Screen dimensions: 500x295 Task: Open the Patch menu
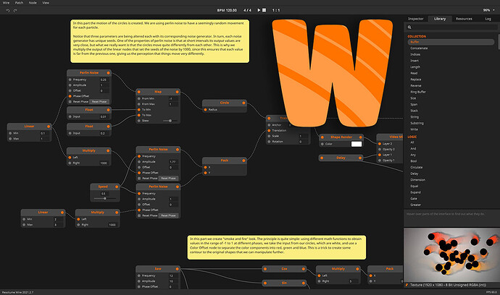tap(19, 3)
